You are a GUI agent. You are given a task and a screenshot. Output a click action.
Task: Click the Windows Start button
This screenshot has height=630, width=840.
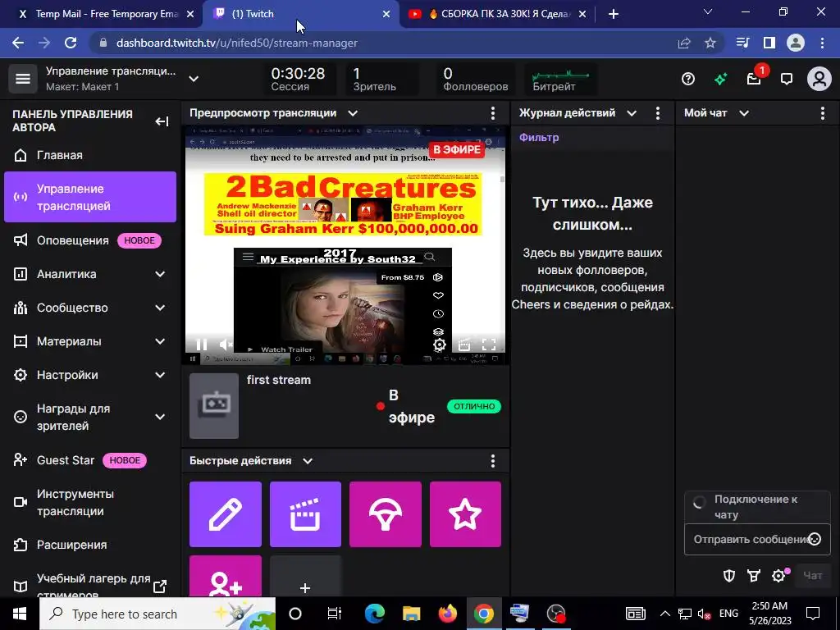pyautogui.click(x=20, y=614)
